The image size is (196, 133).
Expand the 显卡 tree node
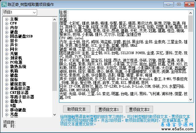pos(6,41)
